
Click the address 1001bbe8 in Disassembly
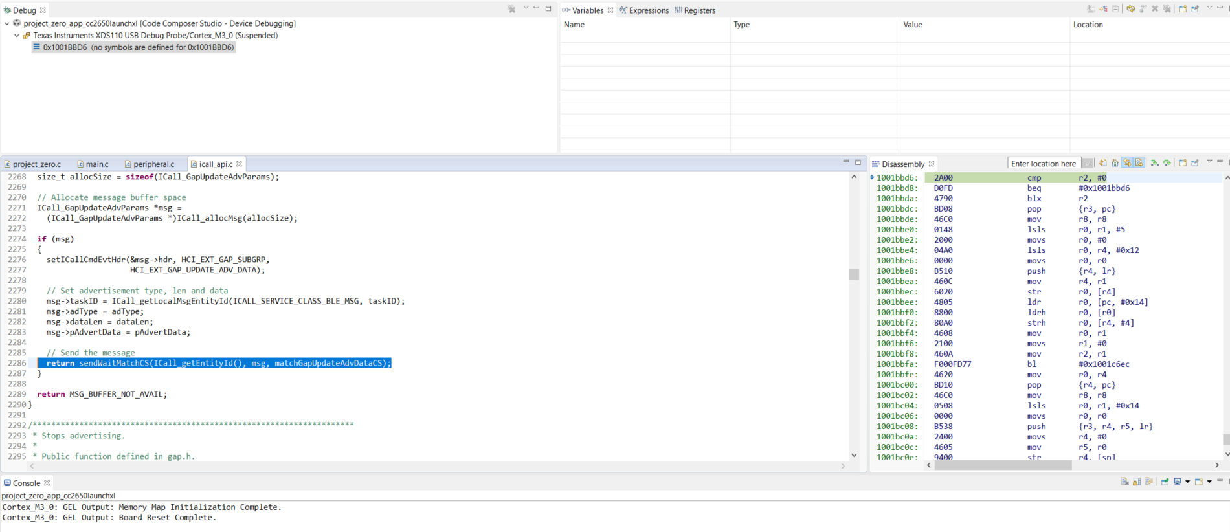tap(897, 271)
